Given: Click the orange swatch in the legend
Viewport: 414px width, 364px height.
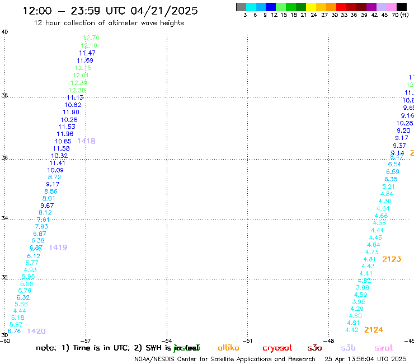Looking at the screenshot, I should [331, 7].
